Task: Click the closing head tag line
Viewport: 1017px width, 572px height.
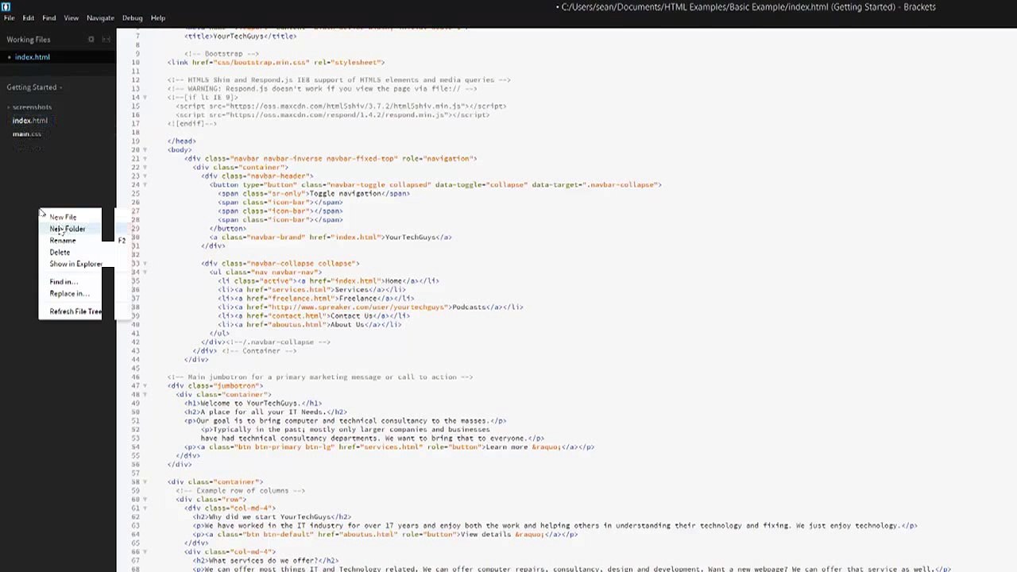Action: (x=181, y=141)
